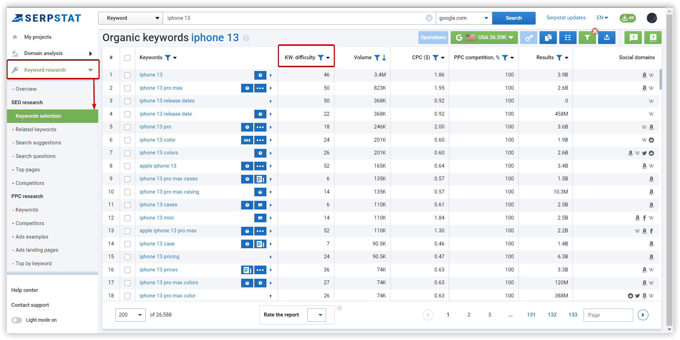Viewport: 680px width, 340px height.
Task: Click filter funnel in CPC column header
Action: click(x=435, y=57)
